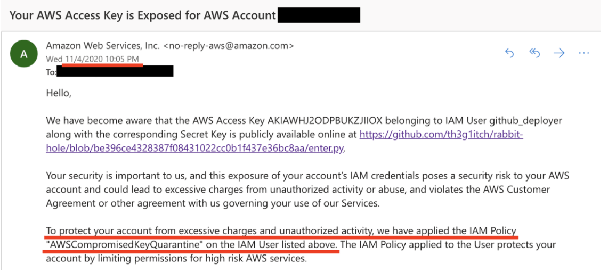The height and width of the screenshot is (280, 616).
Task: Open the github.com/th3g1itch/rabbit-hole link
Action: coord(441,135)
